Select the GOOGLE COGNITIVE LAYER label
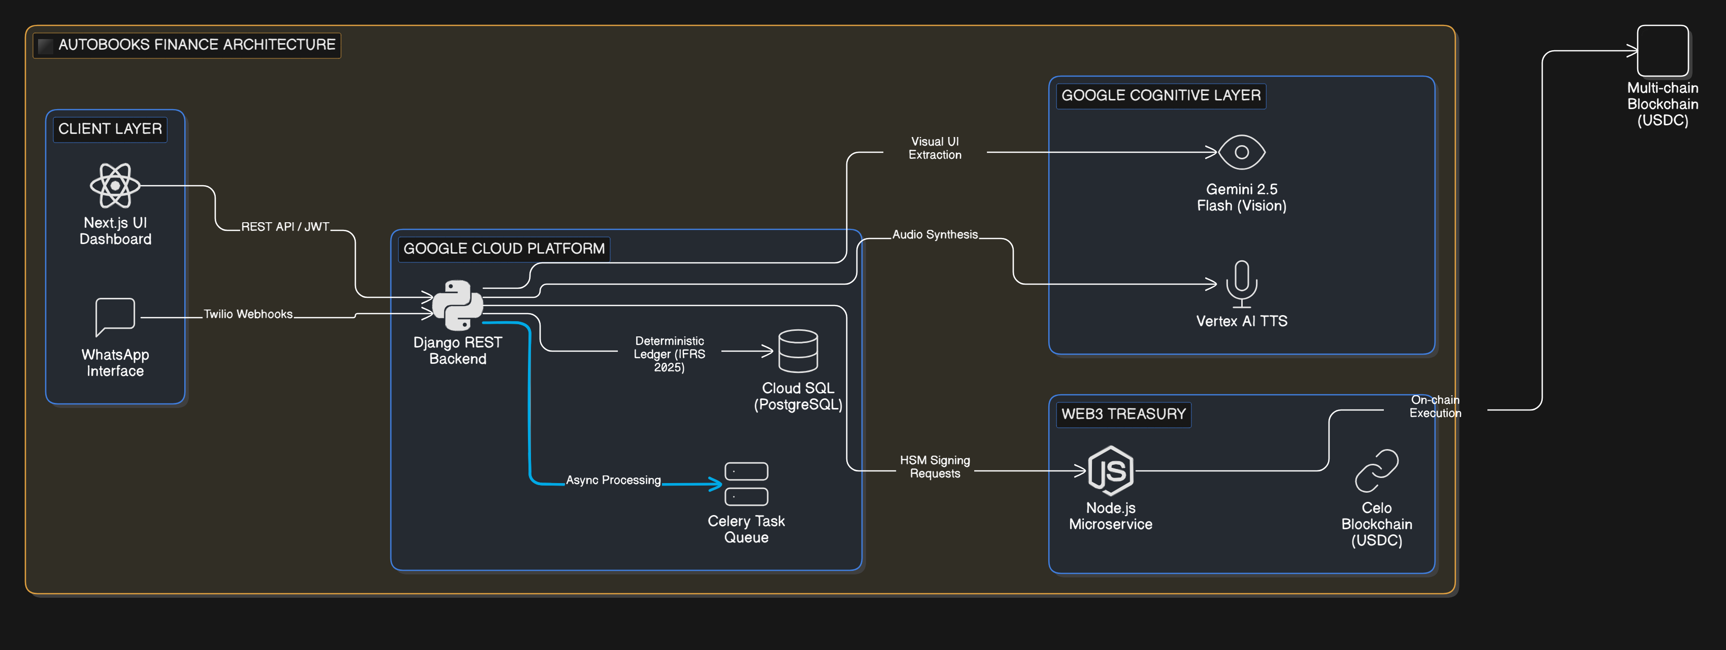Screen dimensions: 1726x650 1160,95
